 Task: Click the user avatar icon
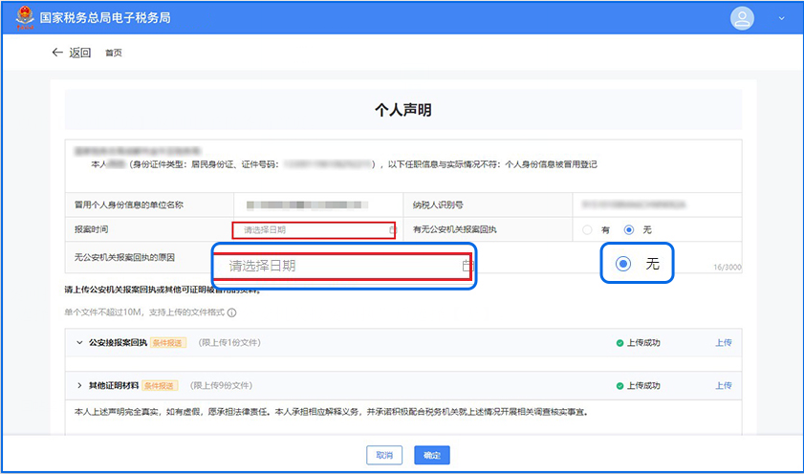[742, 18]
